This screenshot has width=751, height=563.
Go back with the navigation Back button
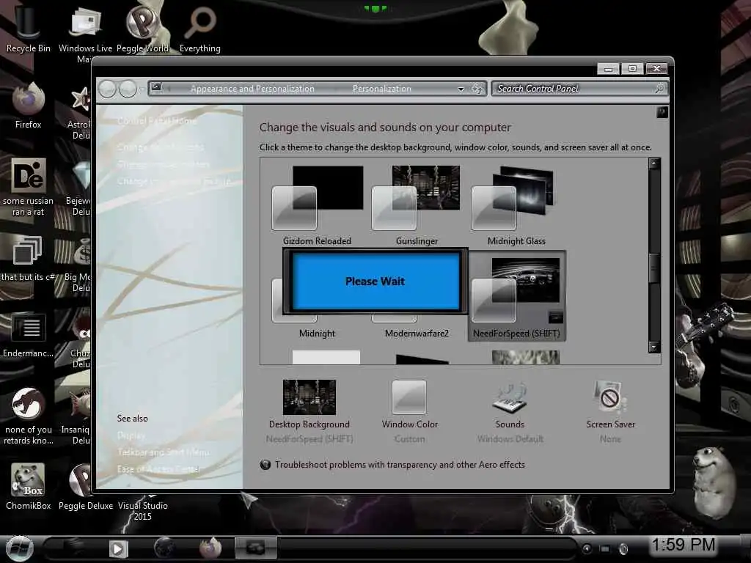coord(107,89)
